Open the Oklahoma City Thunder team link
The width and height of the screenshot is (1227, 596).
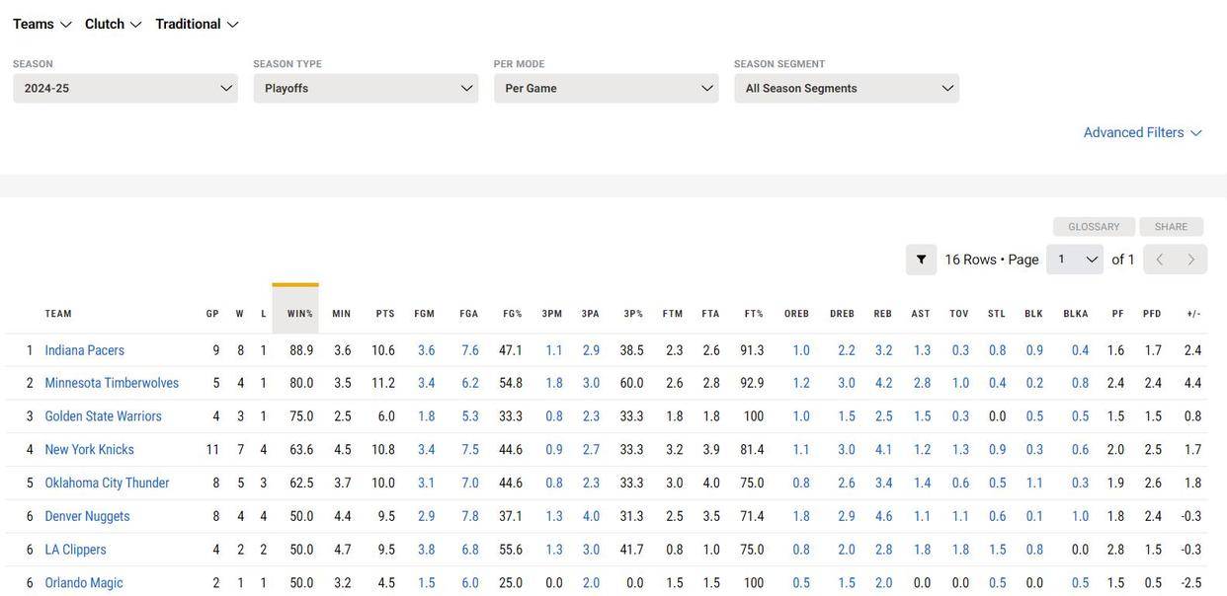(107, 484)
